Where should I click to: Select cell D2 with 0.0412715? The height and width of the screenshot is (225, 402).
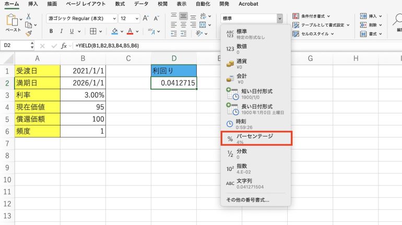(x=174, y=83)
